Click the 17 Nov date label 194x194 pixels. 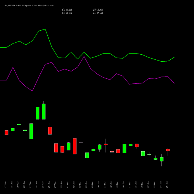coord(5,185)
